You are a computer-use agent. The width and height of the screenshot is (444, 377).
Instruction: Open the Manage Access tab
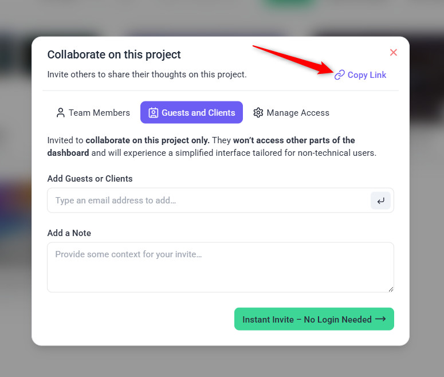291,113
